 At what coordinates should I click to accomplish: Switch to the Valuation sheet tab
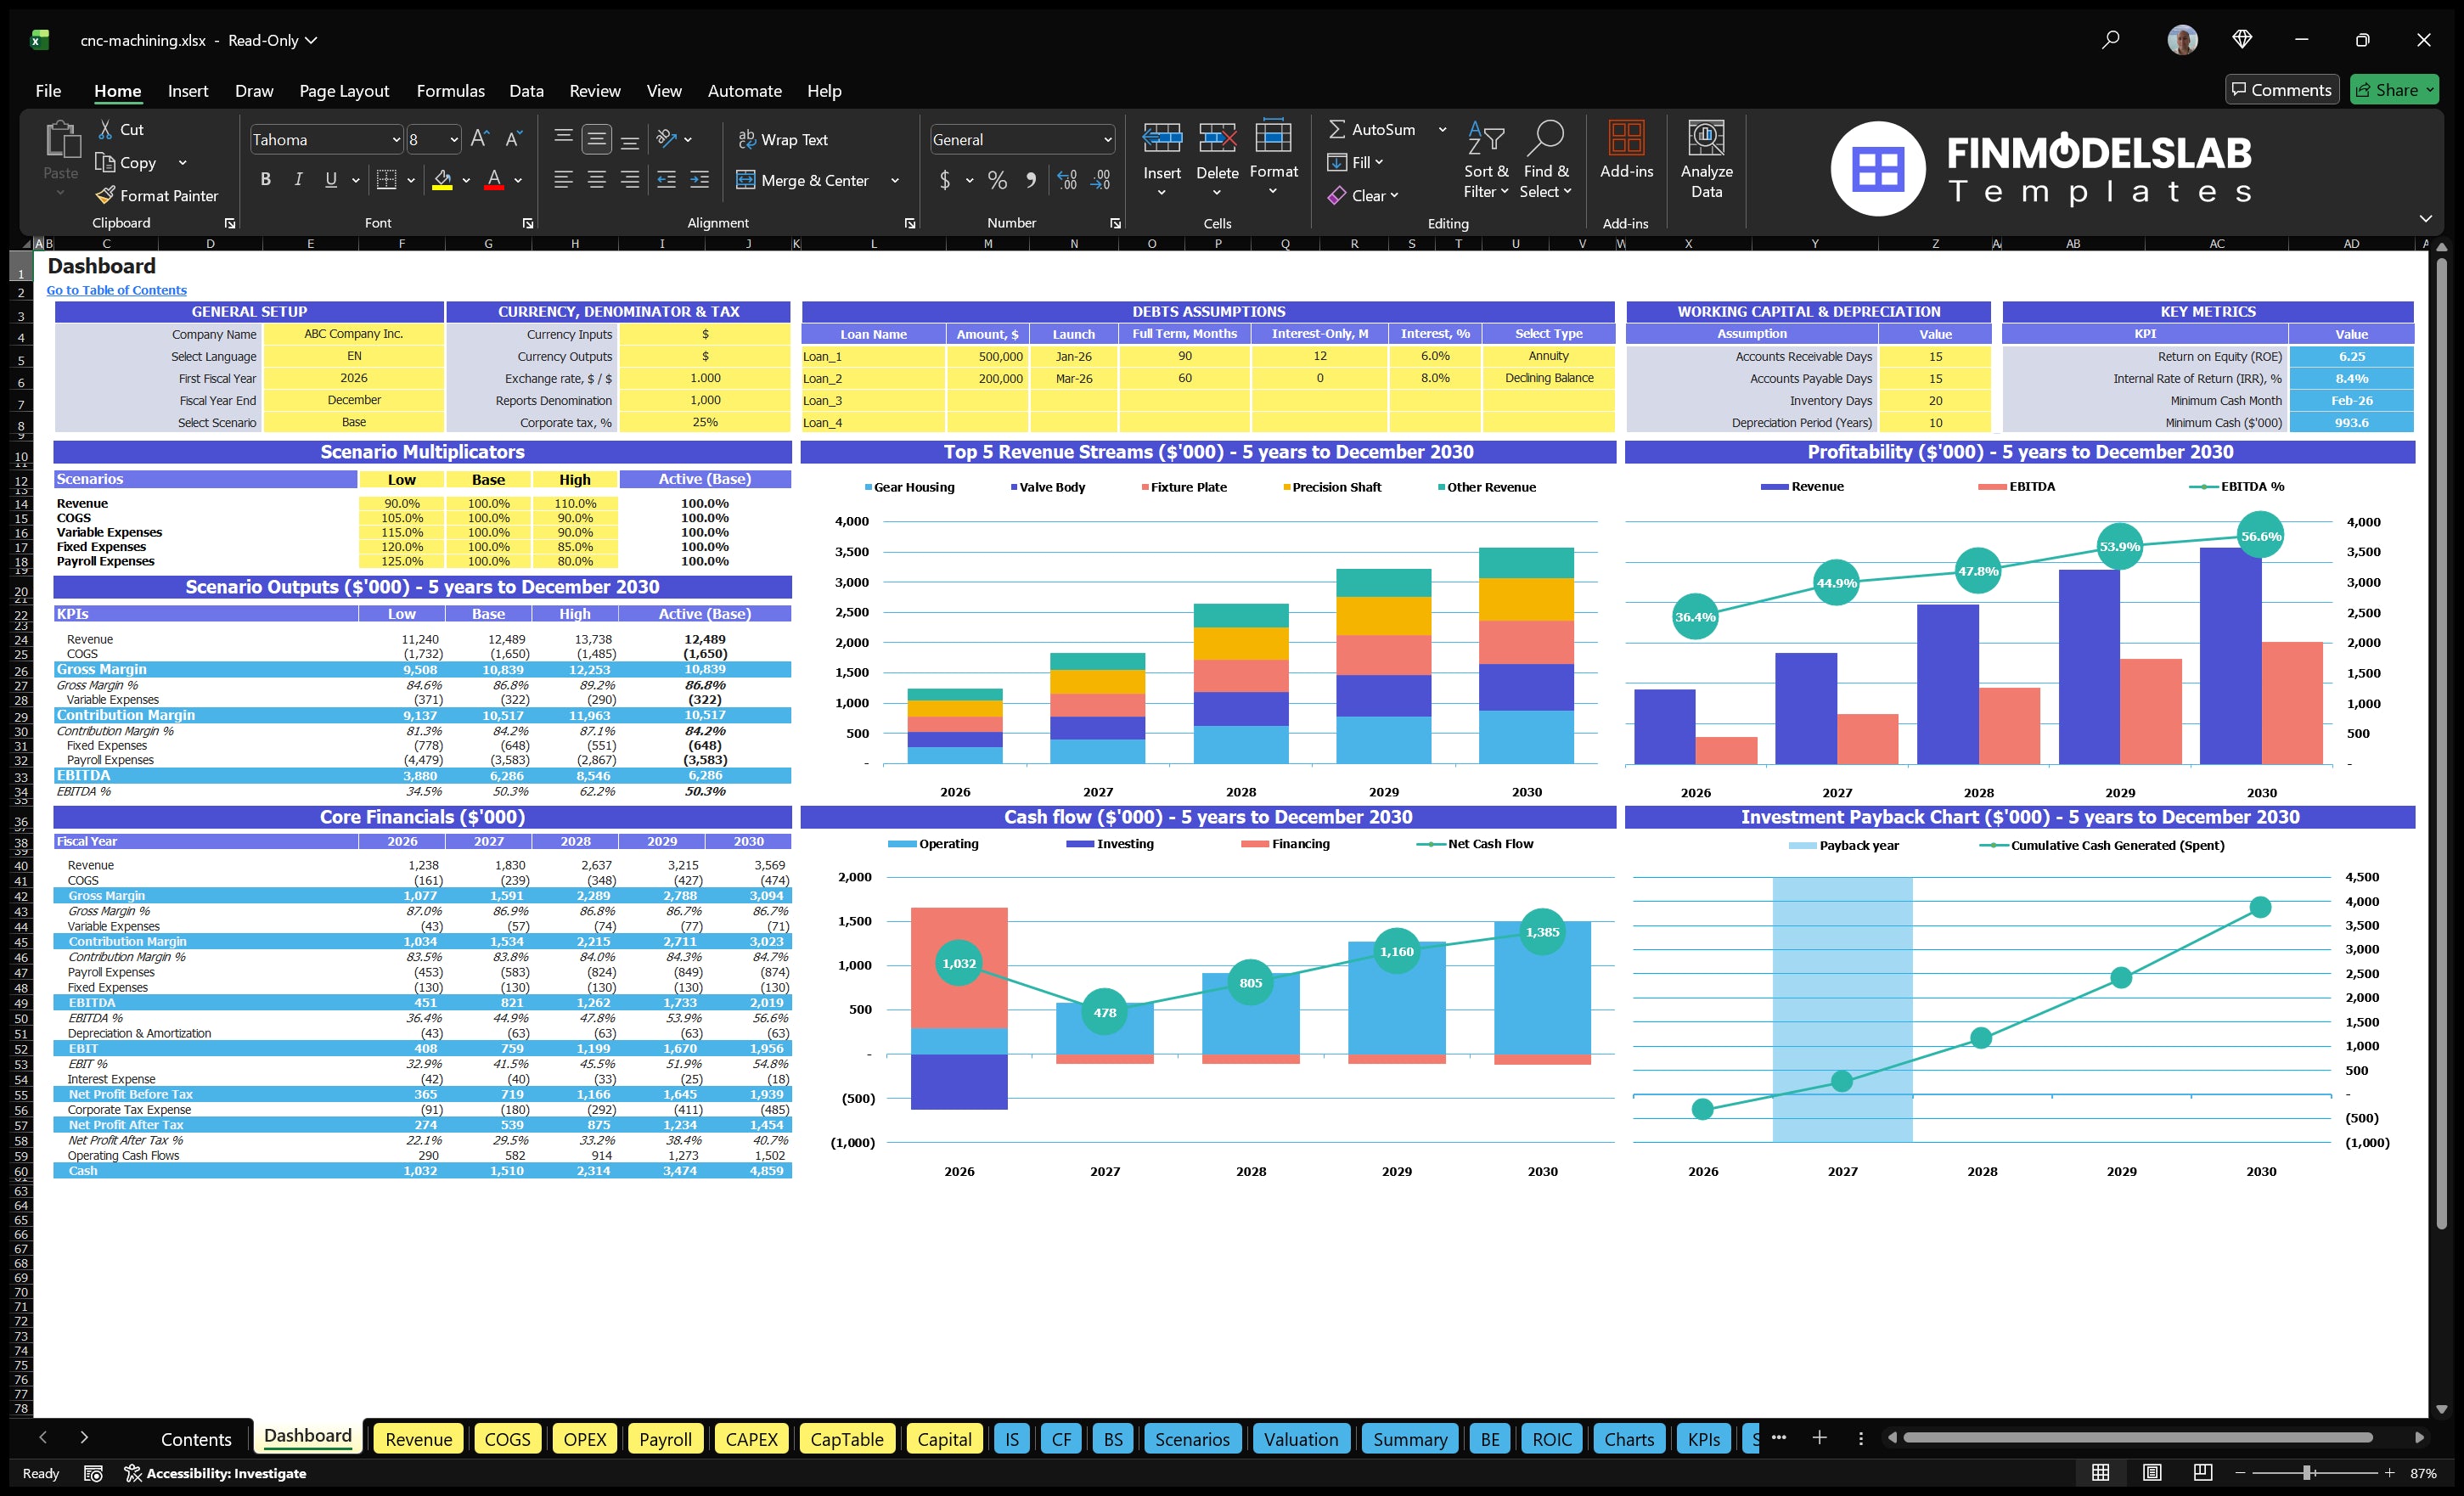[x=1301, y=1439]
